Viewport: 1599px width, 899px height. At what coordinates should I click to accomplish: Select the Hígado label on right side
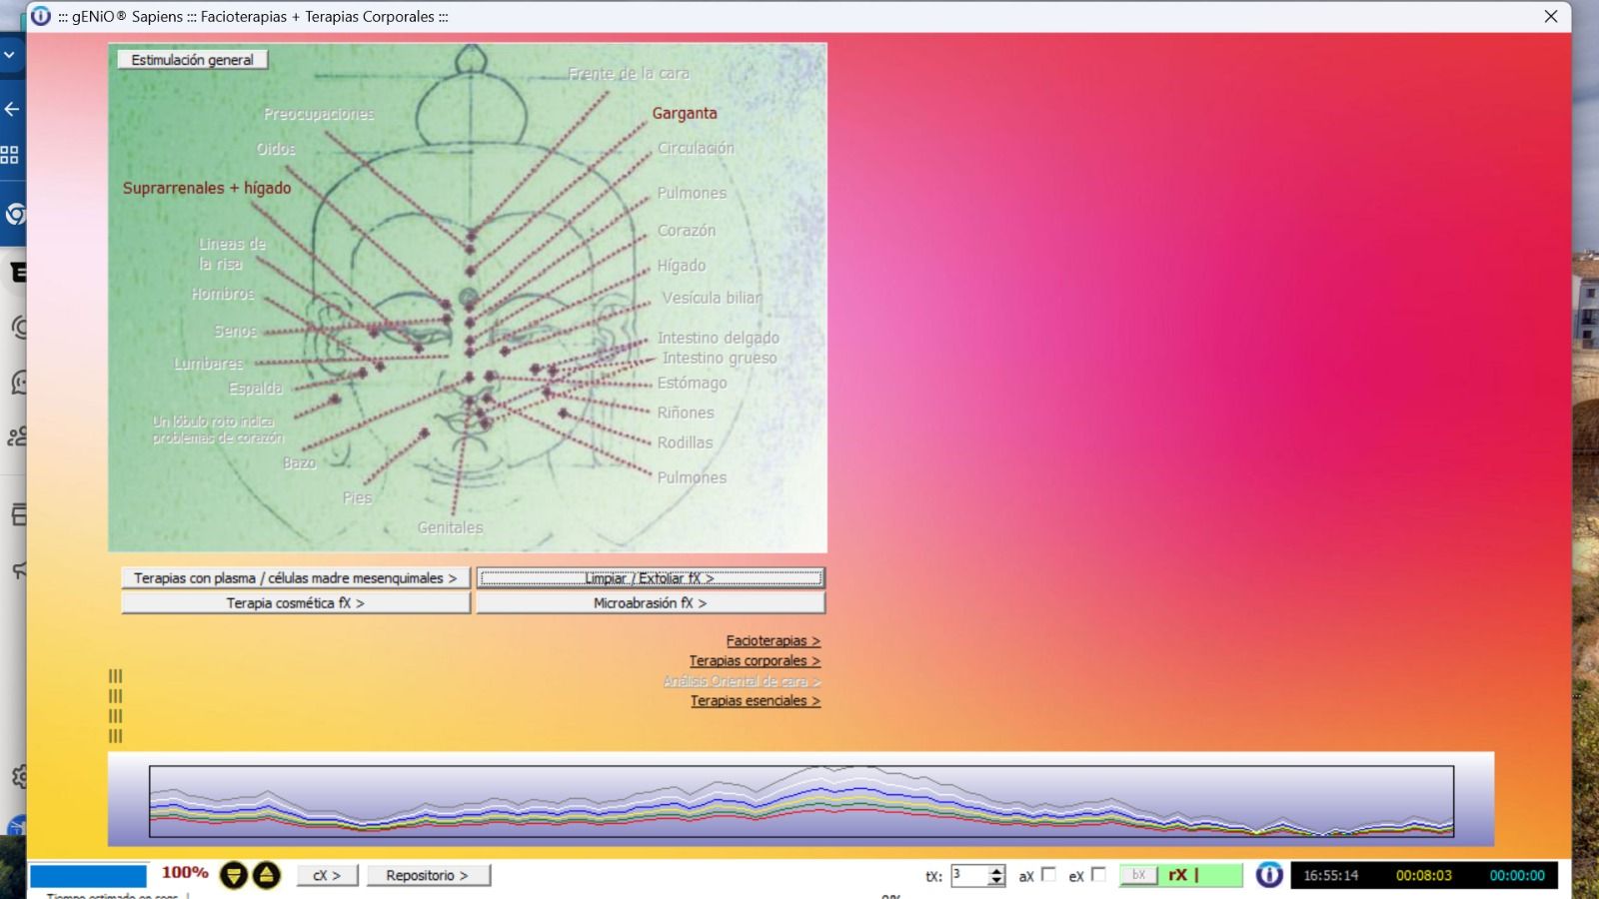[682, 266]
